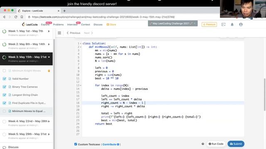This screenshot has width=266, height=149.
Task: Click the Contribute info icon
Action: coord(118,144)
